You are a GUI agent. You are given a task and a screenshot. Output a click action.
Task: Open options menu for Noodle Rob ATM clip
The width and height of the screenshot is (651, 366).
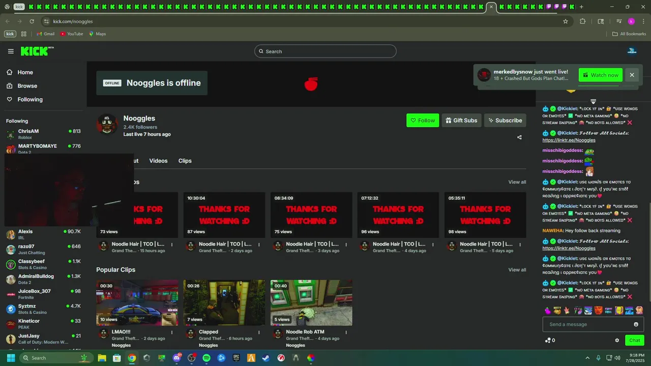(346, 332)
